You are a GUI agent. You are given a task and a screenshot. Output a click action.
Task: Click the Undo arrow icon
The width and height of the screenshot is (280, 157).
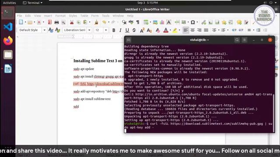click(104, 22)
